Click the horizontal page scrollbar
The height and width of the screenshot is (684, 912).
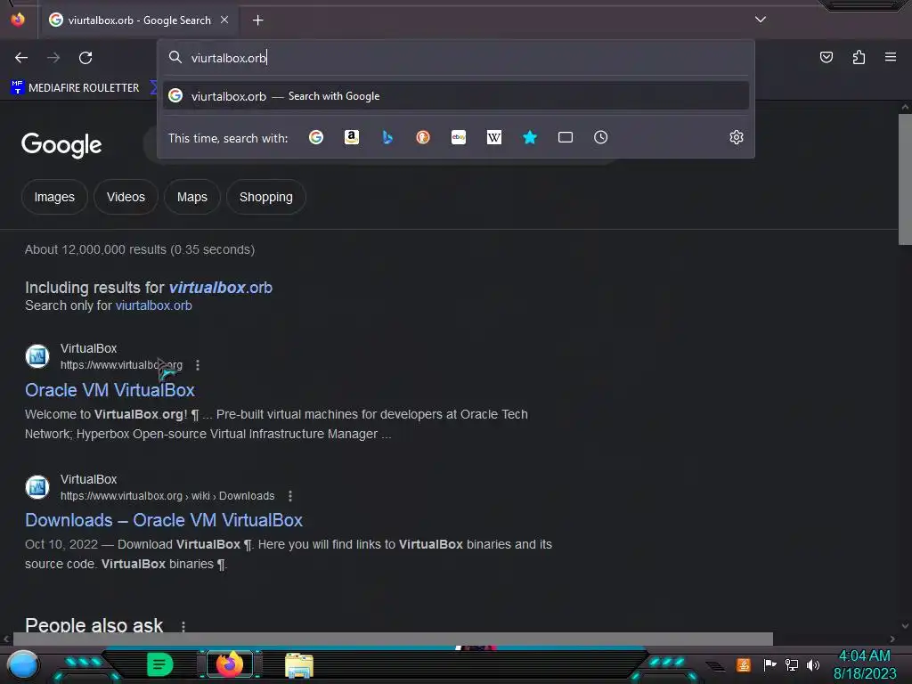coord(393,639)
